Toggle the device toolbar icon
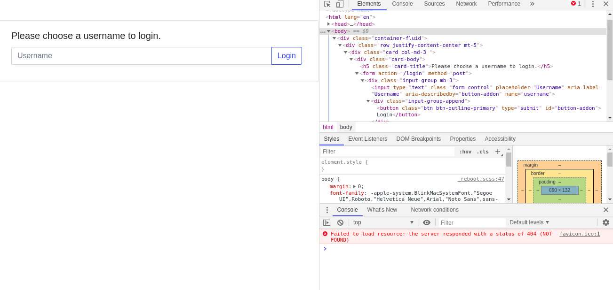Viewport: 613px width, 290px height. [340, 4]
